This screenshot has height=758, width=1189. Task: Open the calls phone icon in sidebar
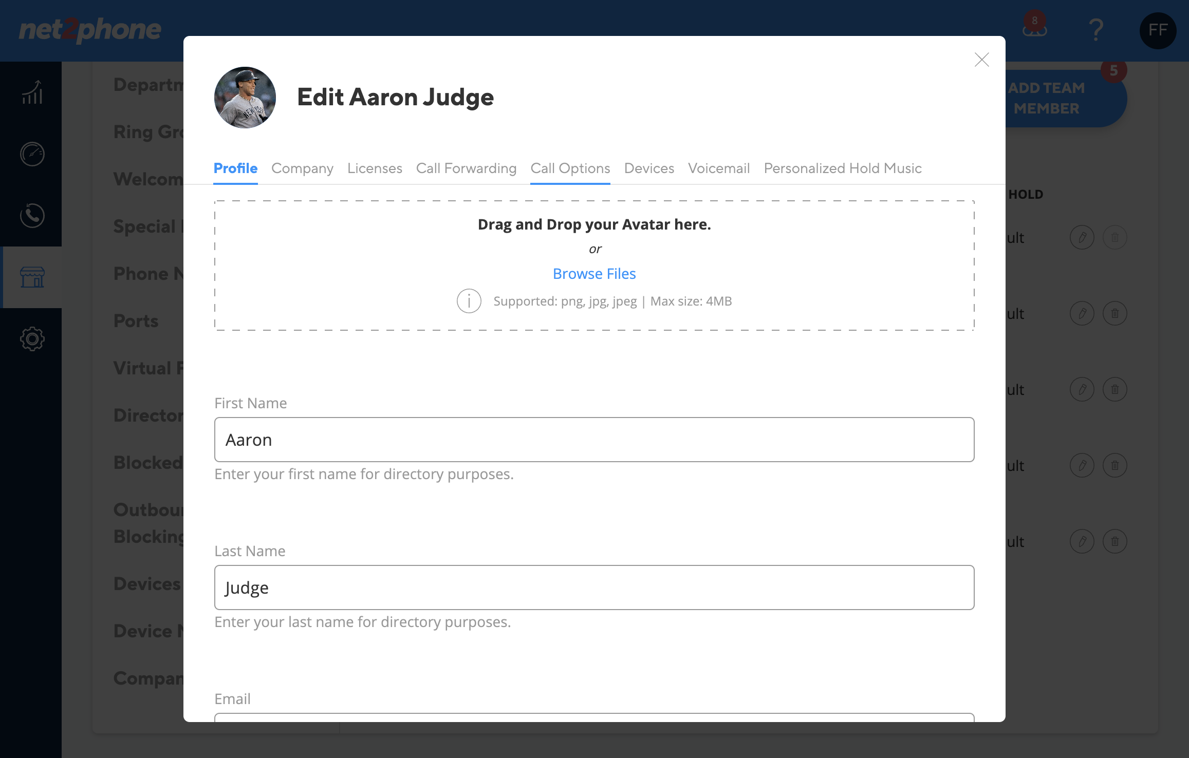32,216
